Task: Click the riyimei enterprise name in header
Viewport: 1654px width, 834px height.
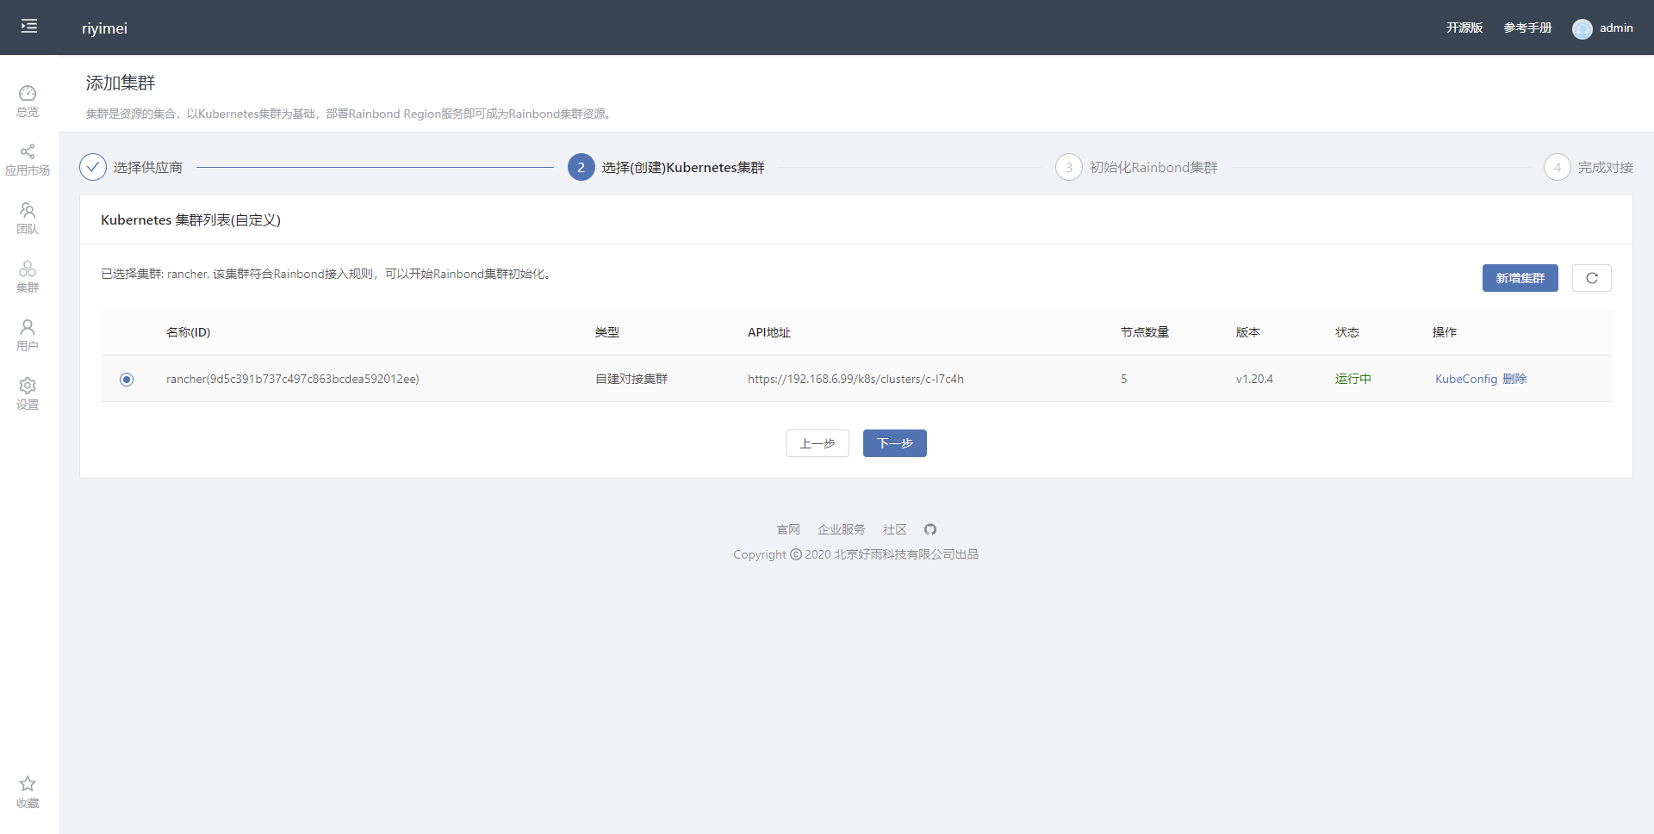Action: pos(104,28)
